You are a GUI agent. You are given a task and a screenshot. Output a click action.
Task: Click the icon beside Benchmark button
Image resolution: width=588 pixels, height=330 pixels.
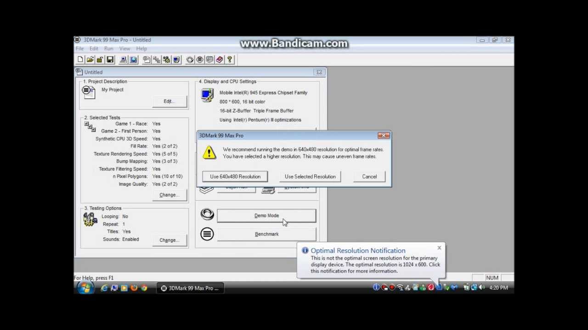[207, 234]
